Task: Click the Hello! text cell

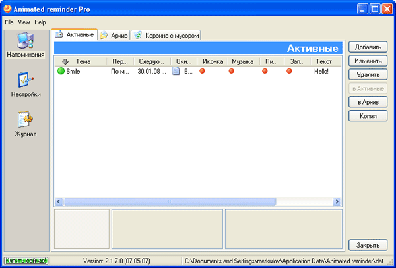Action: click(x=321, y=72)
